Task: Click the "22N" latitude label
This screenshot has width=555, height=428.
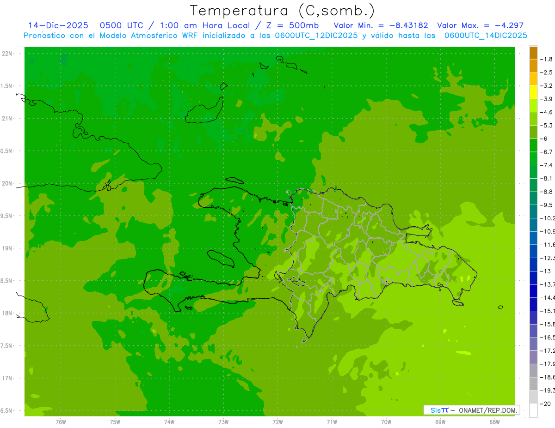Action: (7, 54)
